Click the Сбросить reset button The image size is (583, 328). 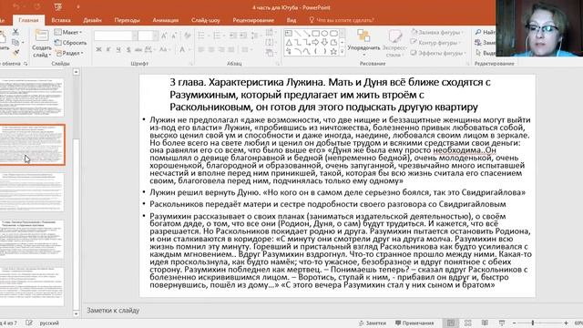[71, 43]
